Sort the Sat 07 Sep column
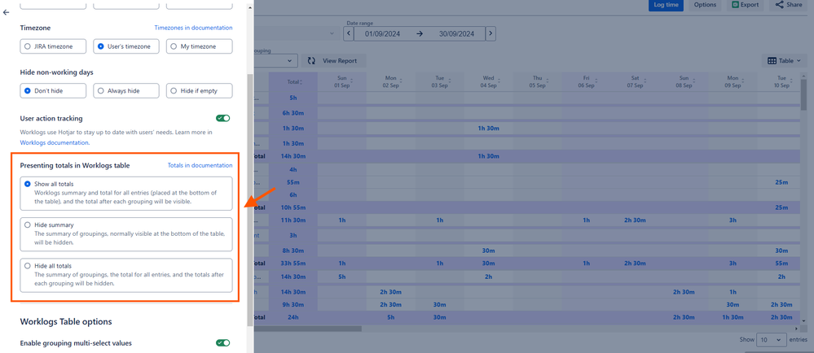This screenshot has width=814, height=353. (645, 81)
